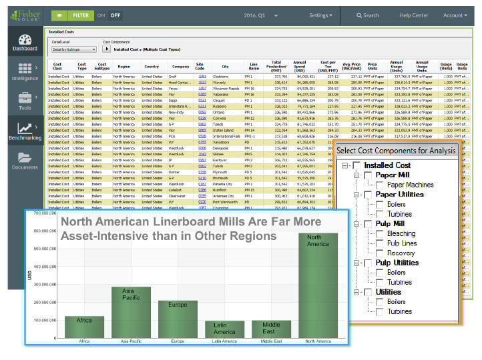This screenshot has width=482, height=360.
Task: Switch the filter ON
Action: 101,15
